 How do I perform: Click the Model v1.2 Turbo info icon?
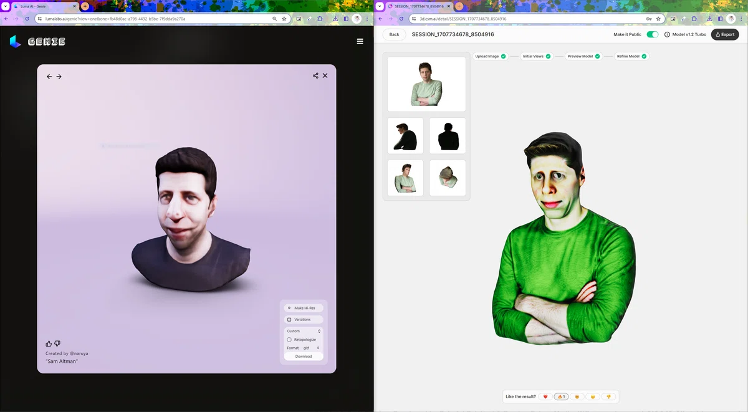[667, 34]
